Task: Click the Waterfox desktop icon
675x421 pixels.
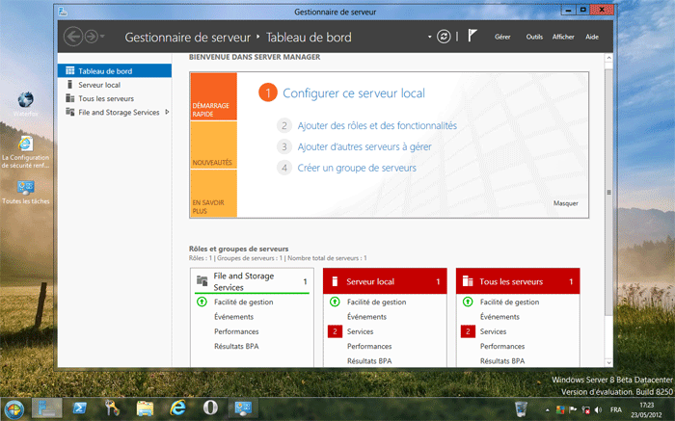Action: pyautogui.click(x=25, y=104)
